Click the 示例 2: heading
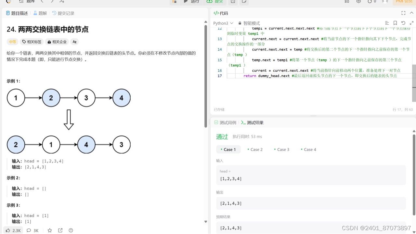Image resolution: width=416 pixels, height=234 pixels. (13, 178)
